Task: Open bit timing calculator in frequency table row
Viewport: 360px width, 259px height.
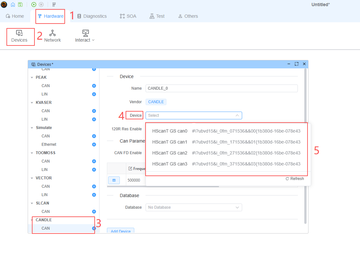Action: click(x=114, y=180)
